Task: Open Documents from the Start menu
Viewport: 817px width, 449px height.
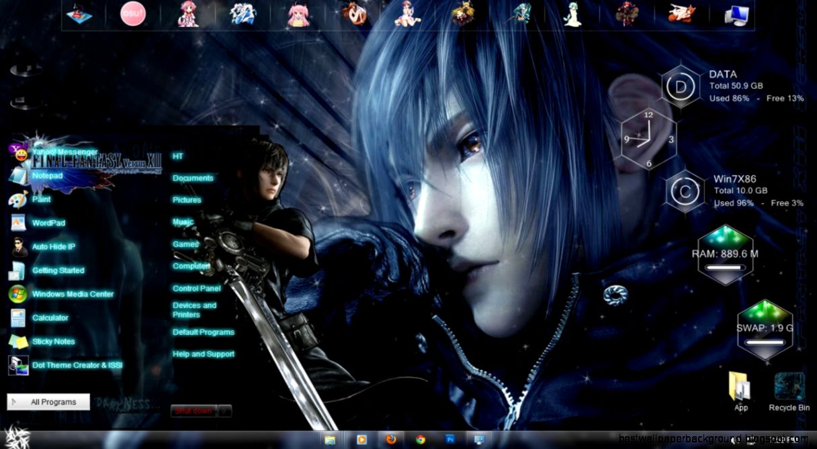Action: (193, 178)
